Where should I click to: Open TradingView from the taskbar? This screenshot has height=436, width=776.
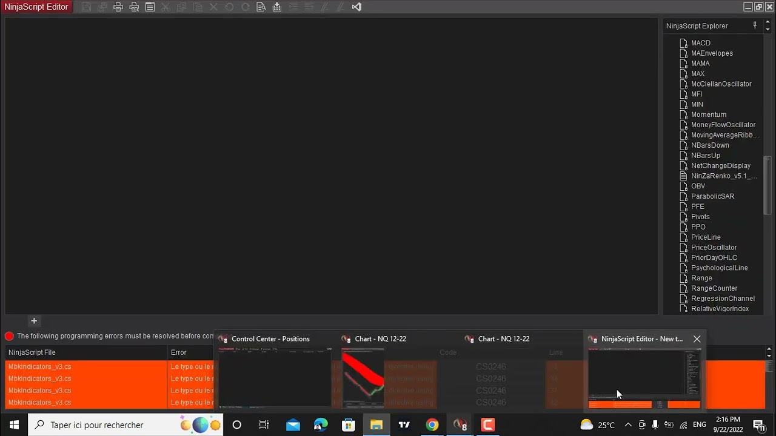pyautogui.click(x=404, y=424)
